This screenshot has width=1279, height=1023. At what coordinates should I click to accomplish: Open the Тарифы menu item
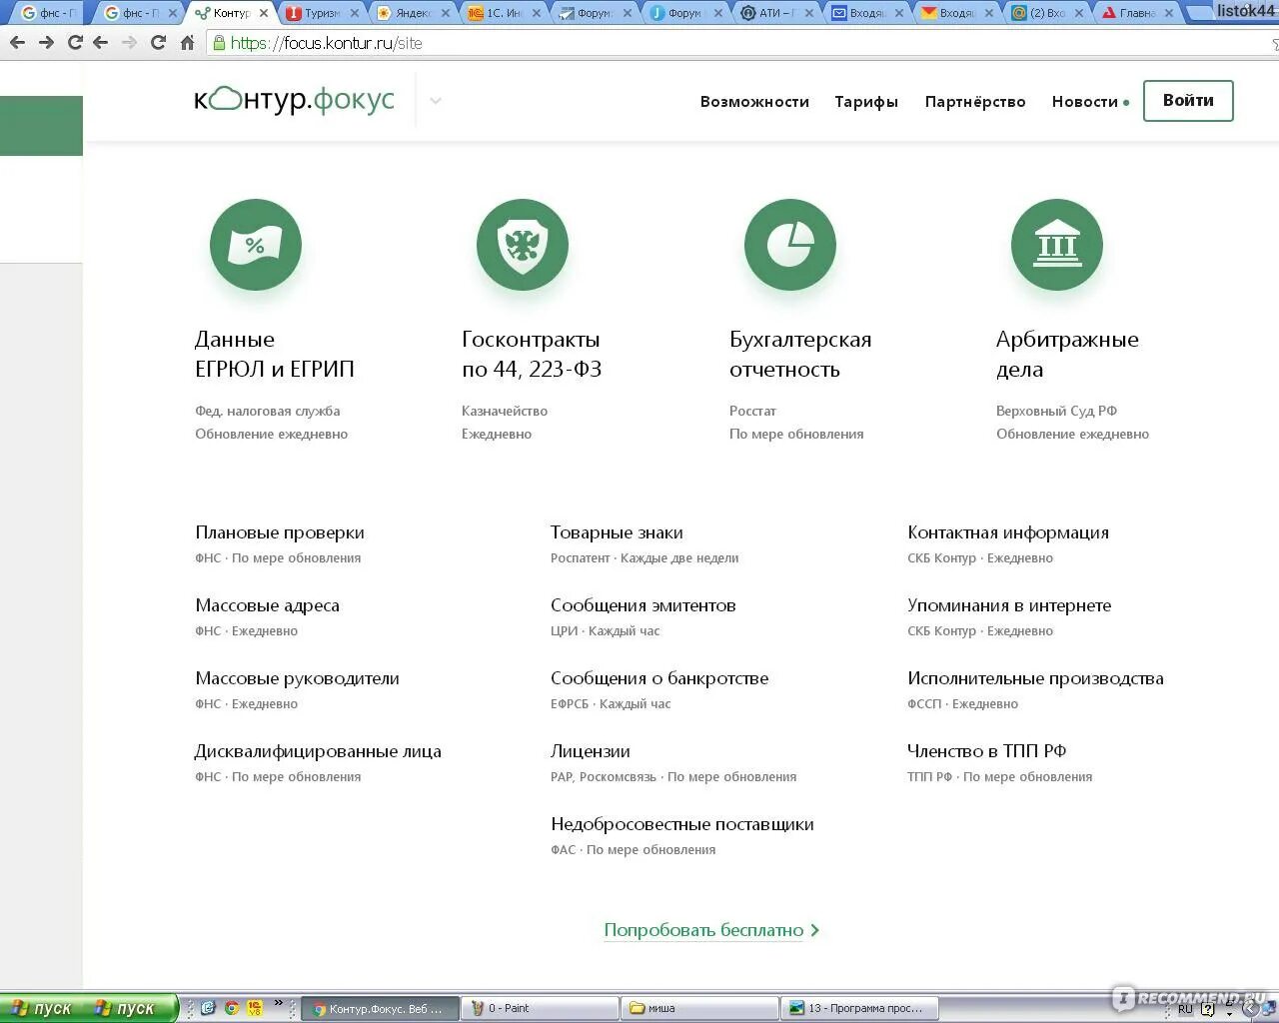(x=866, y=102)
